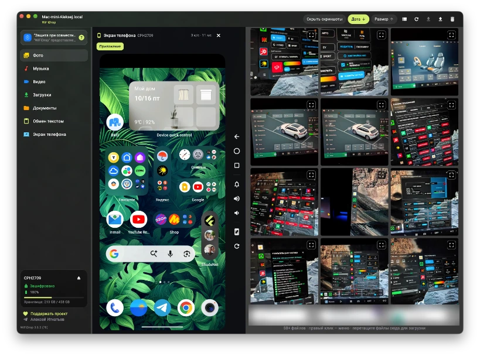Toggle Скрыть скриншоты filter
The height and width of the screenshot is (356, 480).
(325, 19)
